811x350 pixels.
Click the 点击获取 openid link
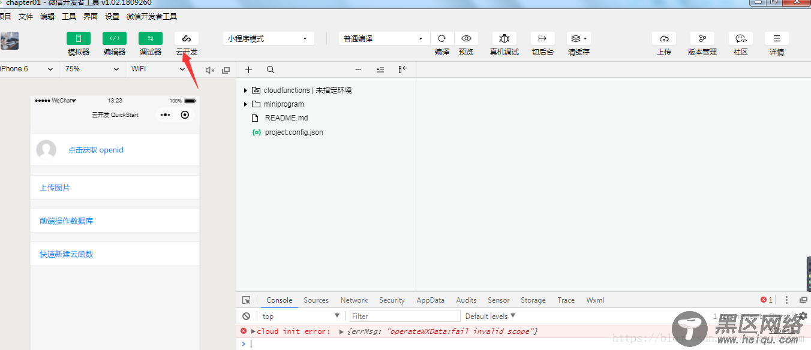[96, 150]
